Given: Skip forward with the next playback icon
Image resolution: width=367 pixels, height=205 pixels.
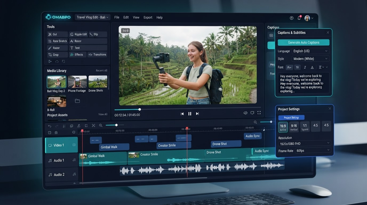Looking at the screenshot, I should 197,114.
